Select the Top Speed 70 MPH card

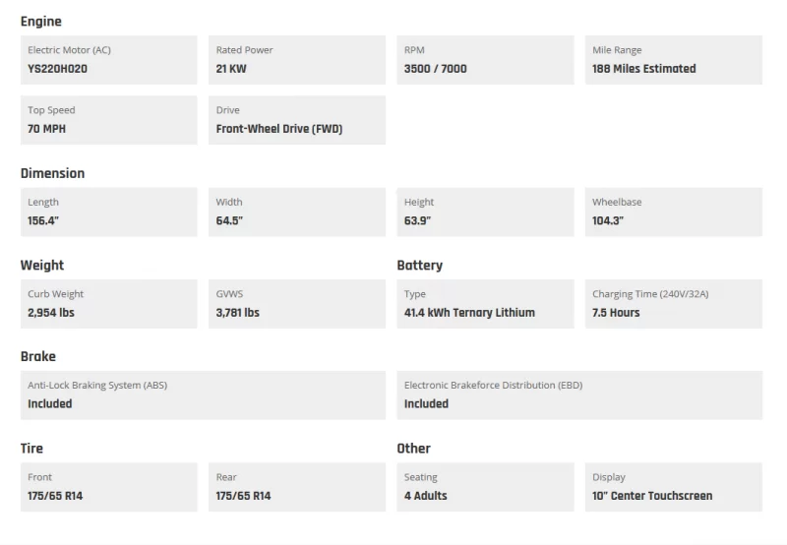(x=108, y=120)
